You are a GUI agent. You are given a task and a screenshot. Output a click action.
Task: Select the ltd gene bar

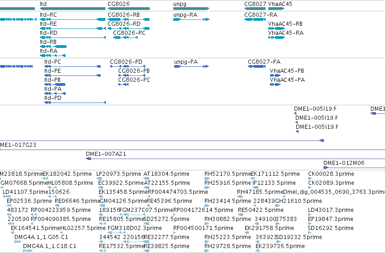pyautogui.click(x=73, y=9)
